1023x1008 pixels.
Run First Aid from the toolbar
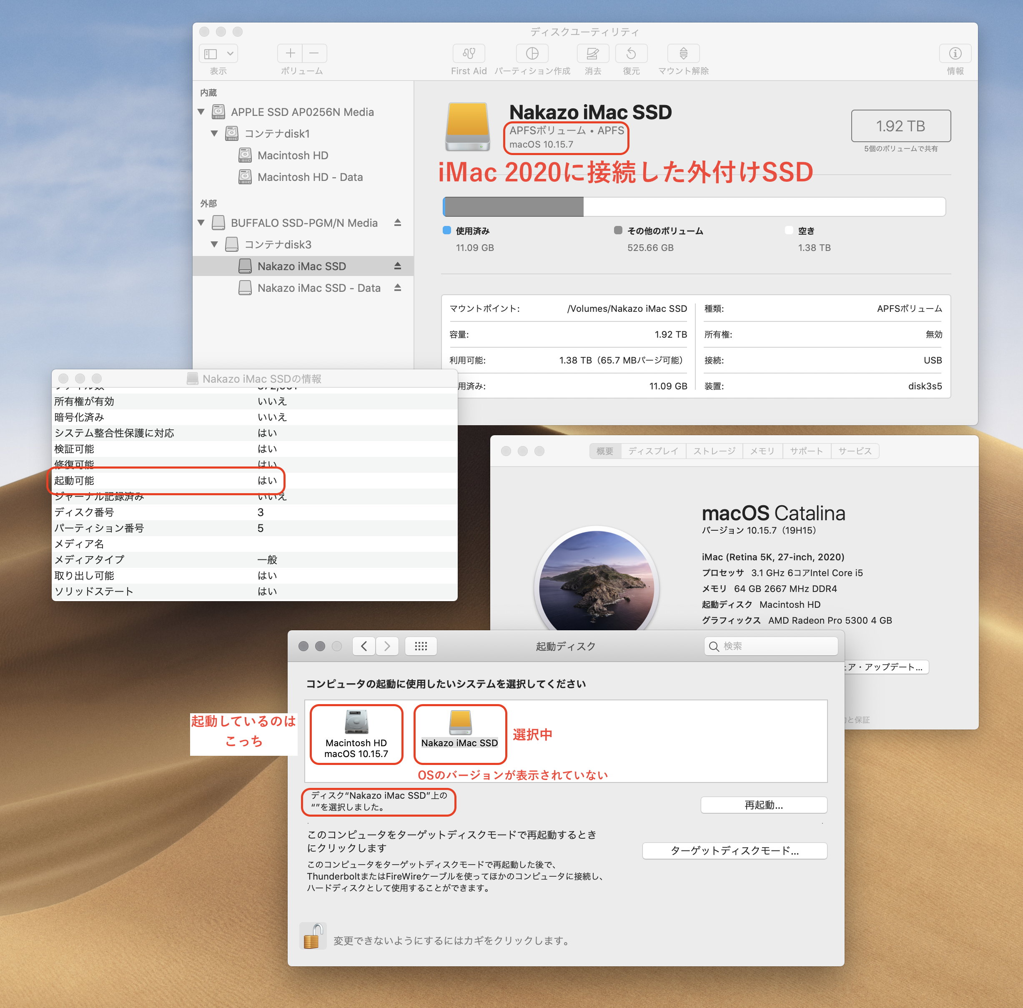click(469, 53)
